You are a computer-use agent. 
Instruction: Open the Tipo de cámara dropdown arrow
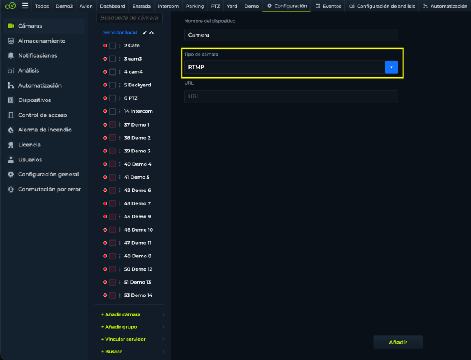coord(391,67)
